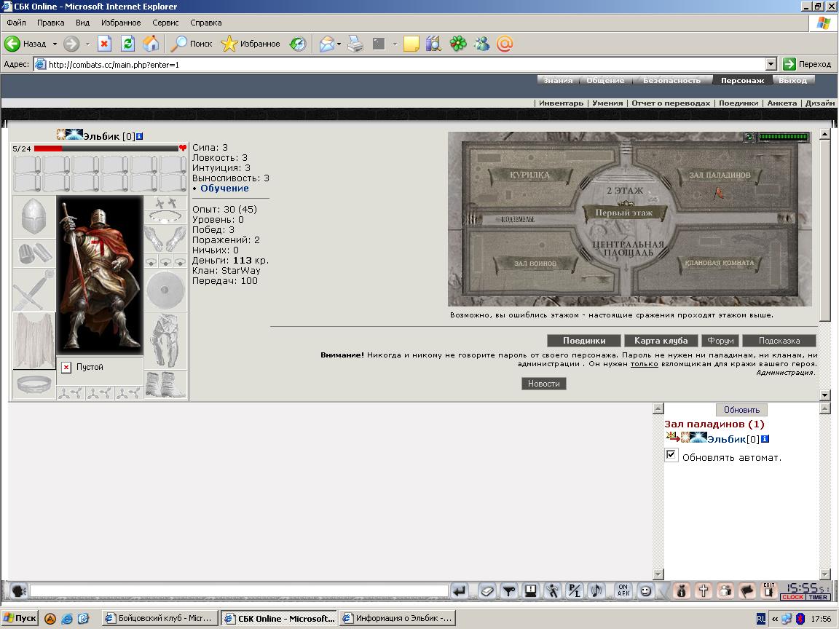Open the Избранное menu in menu bar

[121, 23]
